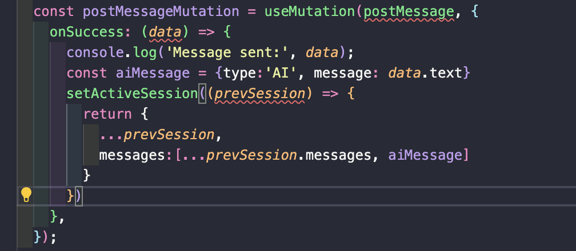Click the 'AI' string value

285,74
